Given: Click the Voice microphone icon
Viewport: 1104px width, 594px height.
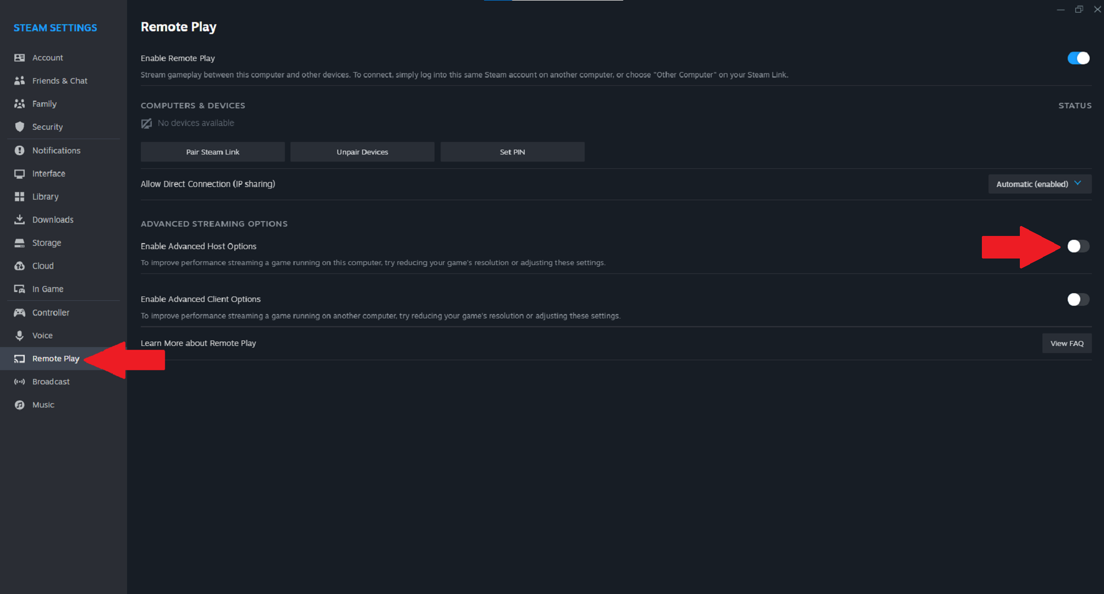Looking at the screenshot, I should pos(20,335).
